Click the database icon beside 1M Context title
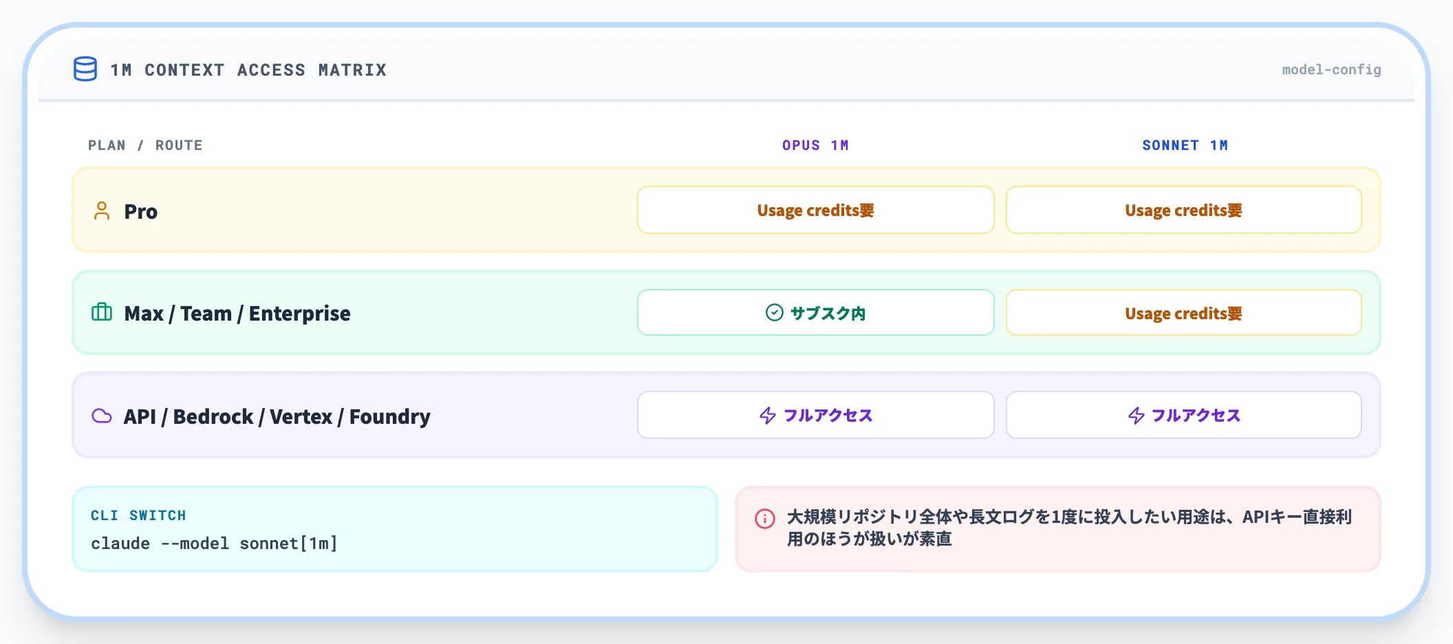The width and height of the screenshot is (1453, 644). point(85,69)
